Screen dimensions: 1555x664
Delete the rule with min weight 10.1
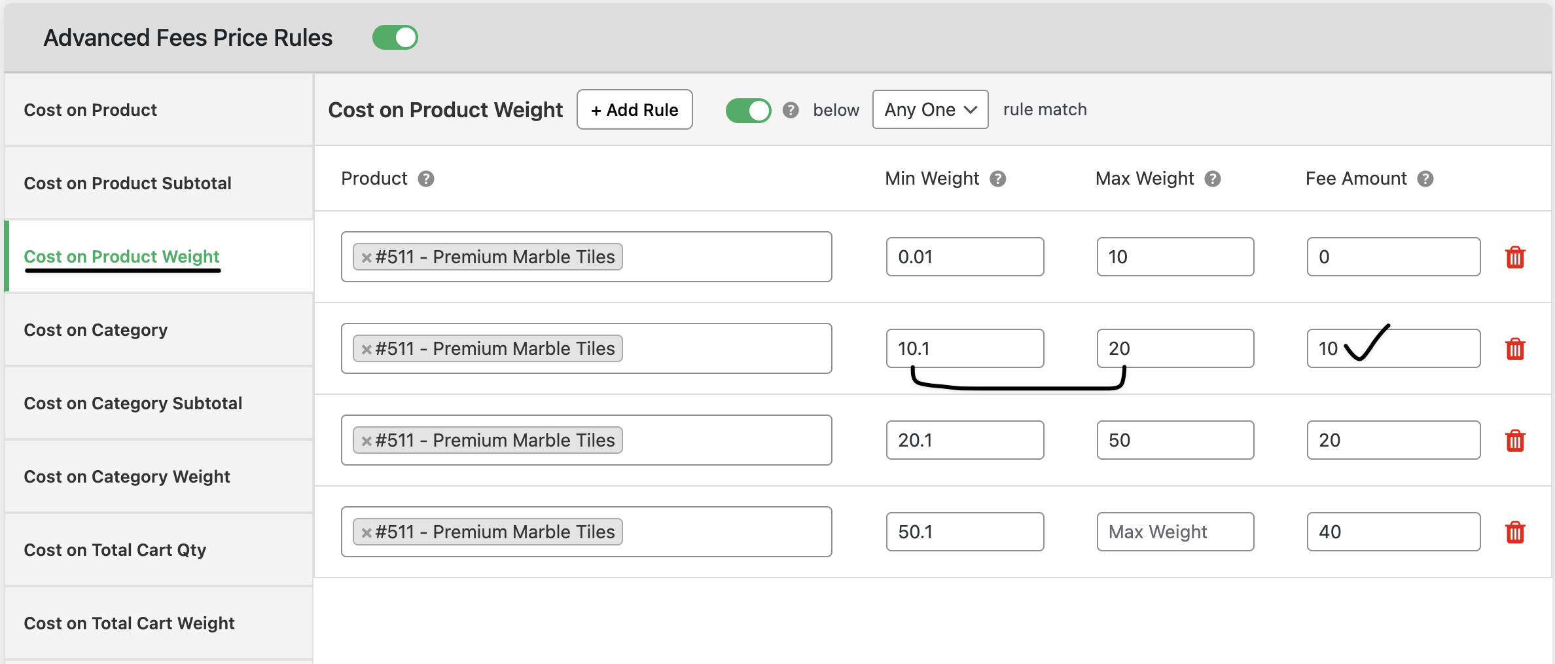1515,349
